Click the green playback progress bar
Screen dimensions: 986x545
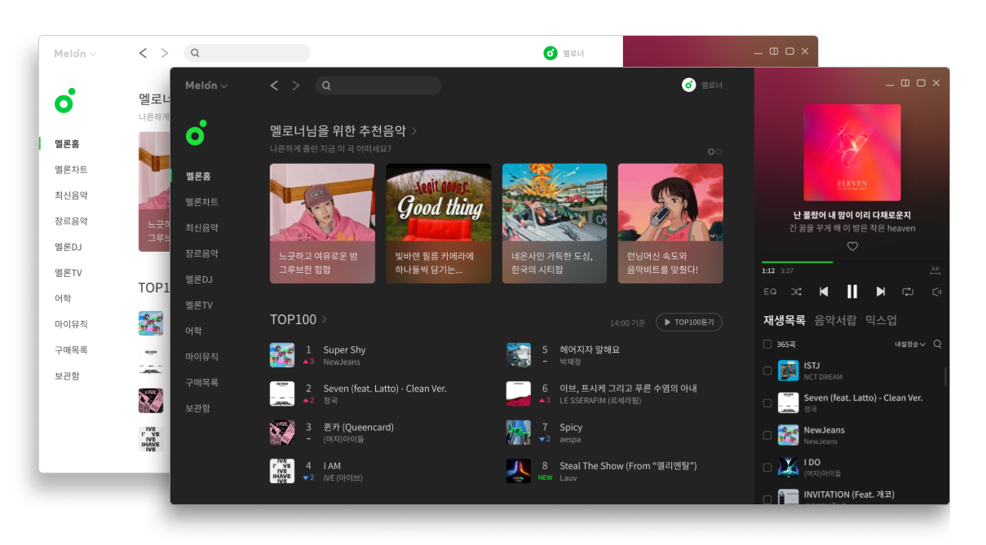pos(798,262)
